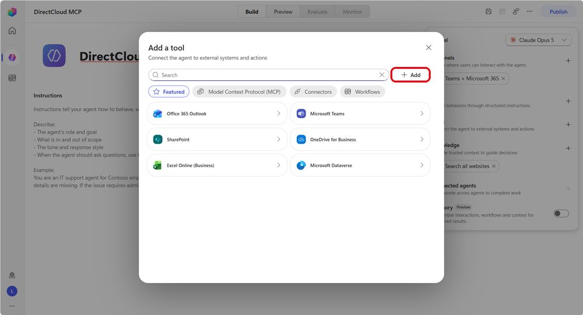
Task: Click the SharePoint icon
Action: [x=157, y=139]
